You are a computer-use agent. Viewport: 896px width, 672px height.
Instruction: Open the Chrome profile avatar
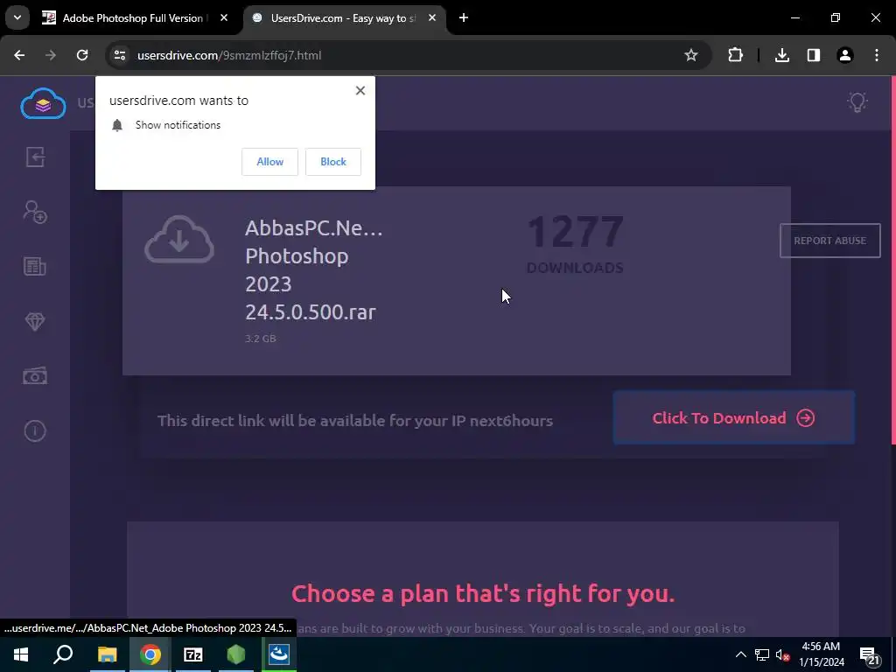click(x=844, y=55)
